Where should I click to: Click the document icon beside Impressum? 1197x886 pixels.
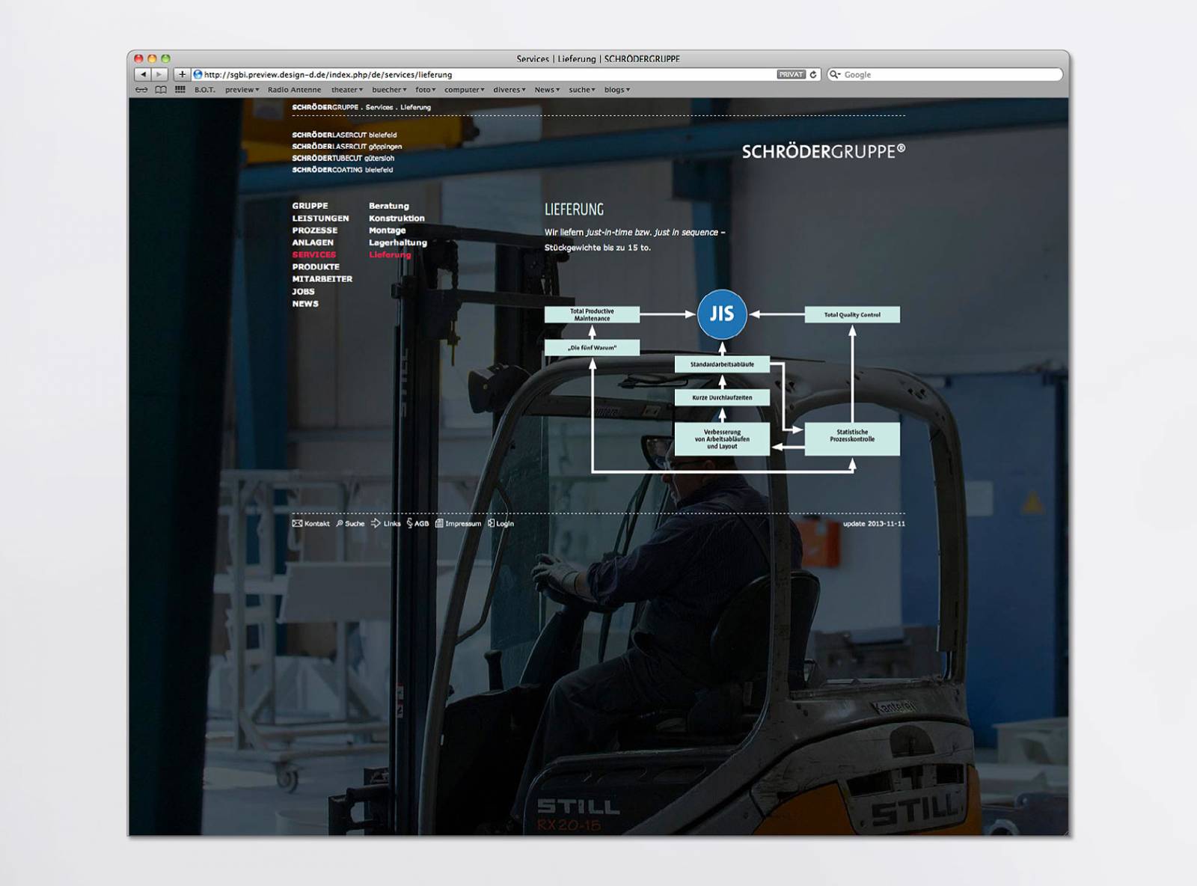[439, 524]
